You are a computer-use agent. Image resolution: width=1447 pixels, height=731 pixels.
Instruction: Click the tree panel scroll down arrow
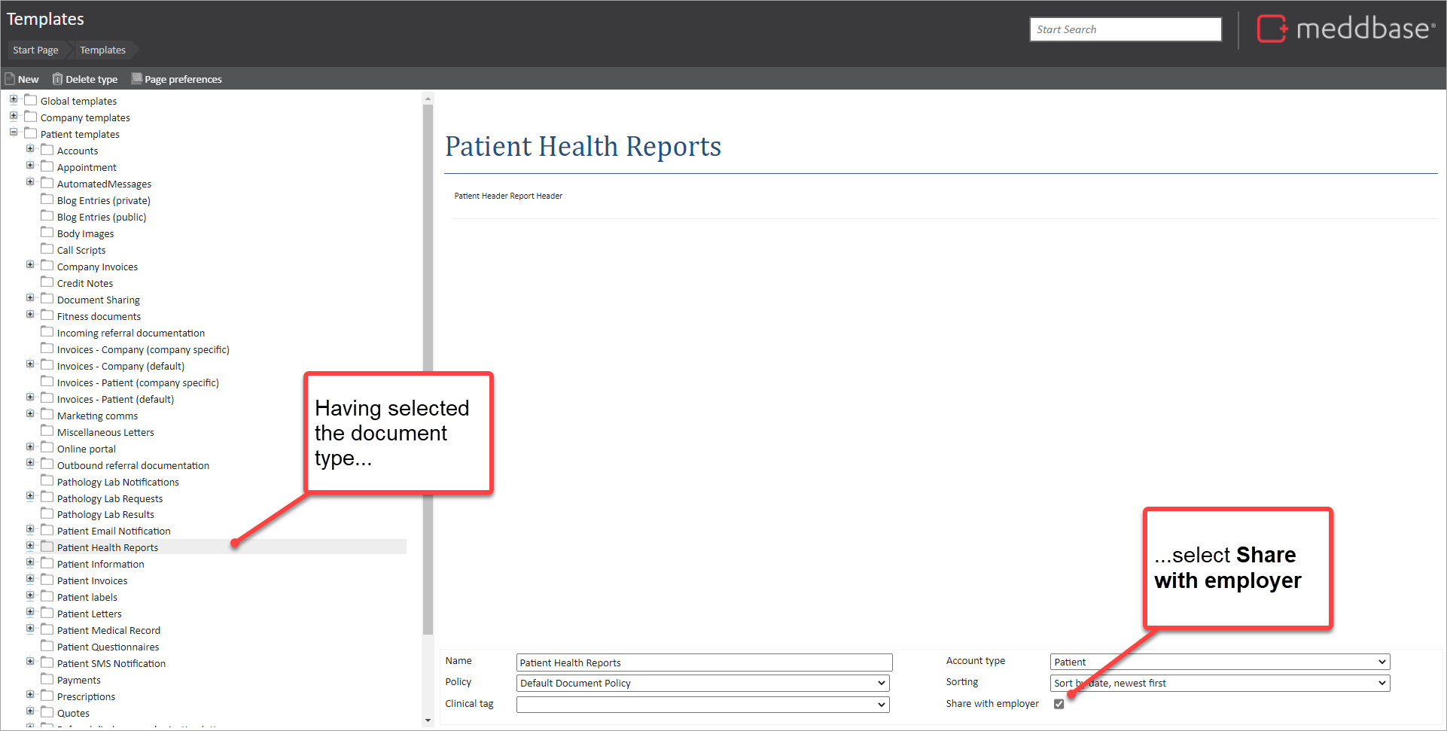428,720
